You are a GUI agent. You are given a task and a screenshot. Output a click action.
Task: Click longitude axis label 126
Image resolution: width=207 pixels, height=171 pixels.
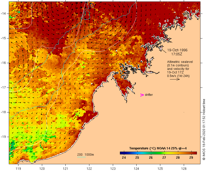tap(184, 168)
